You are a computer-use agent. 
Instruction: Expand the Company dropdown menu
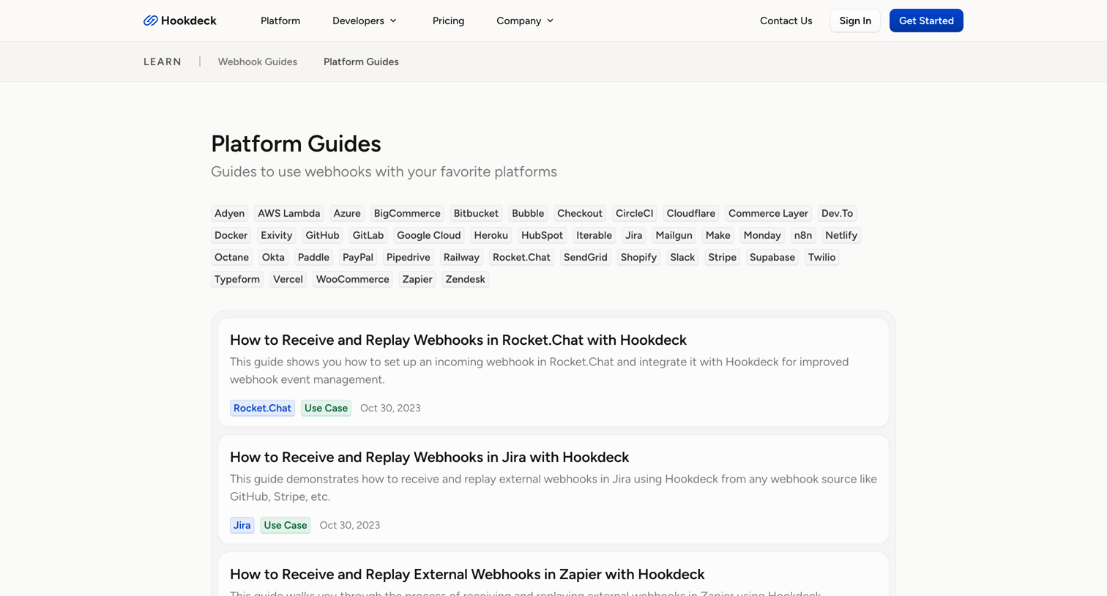coord(525,21)
